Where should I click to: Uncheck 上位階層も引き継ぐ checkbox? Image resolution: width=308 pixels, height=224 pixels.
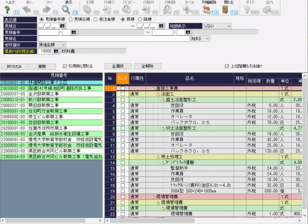point(227,66)
